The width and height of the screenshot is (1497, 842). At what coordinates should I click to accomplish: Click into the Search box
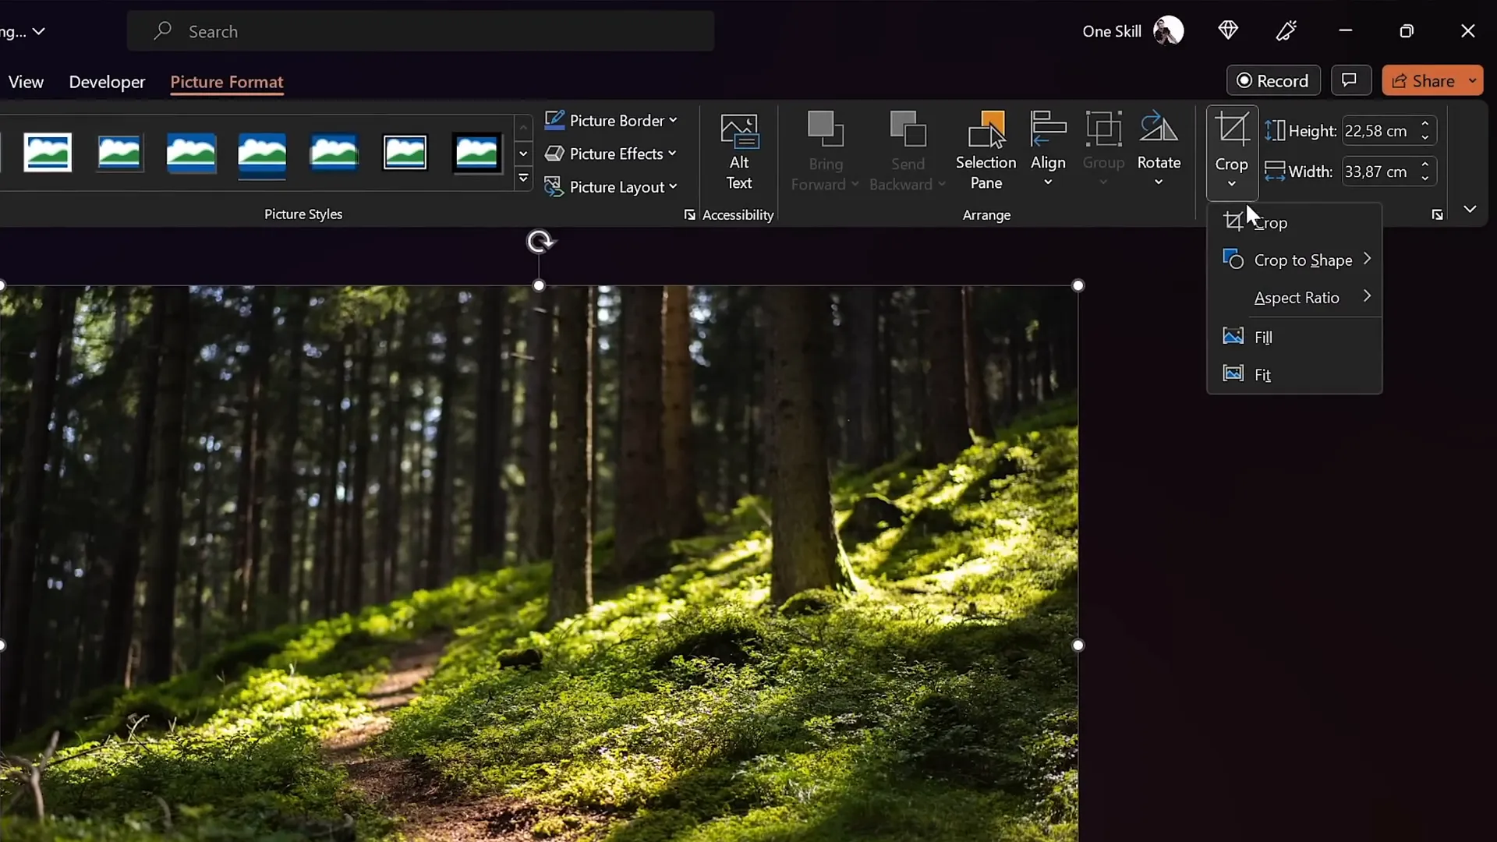(x=421, y=31)
